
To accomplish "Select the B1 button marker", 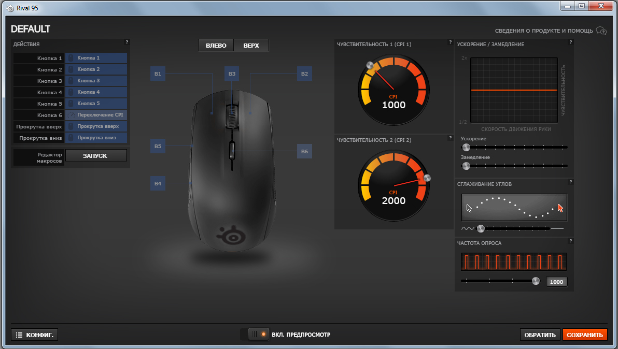I will click(x=158, y=74).
